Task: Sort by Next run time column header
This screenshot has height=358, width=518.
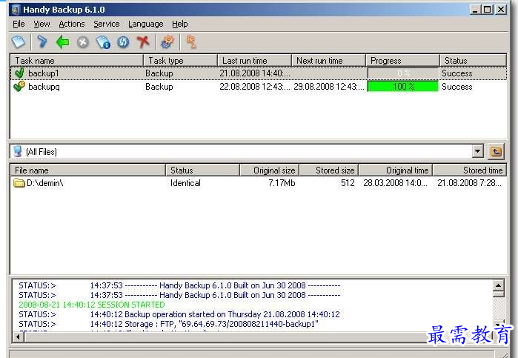Action: tap(328, 61)
